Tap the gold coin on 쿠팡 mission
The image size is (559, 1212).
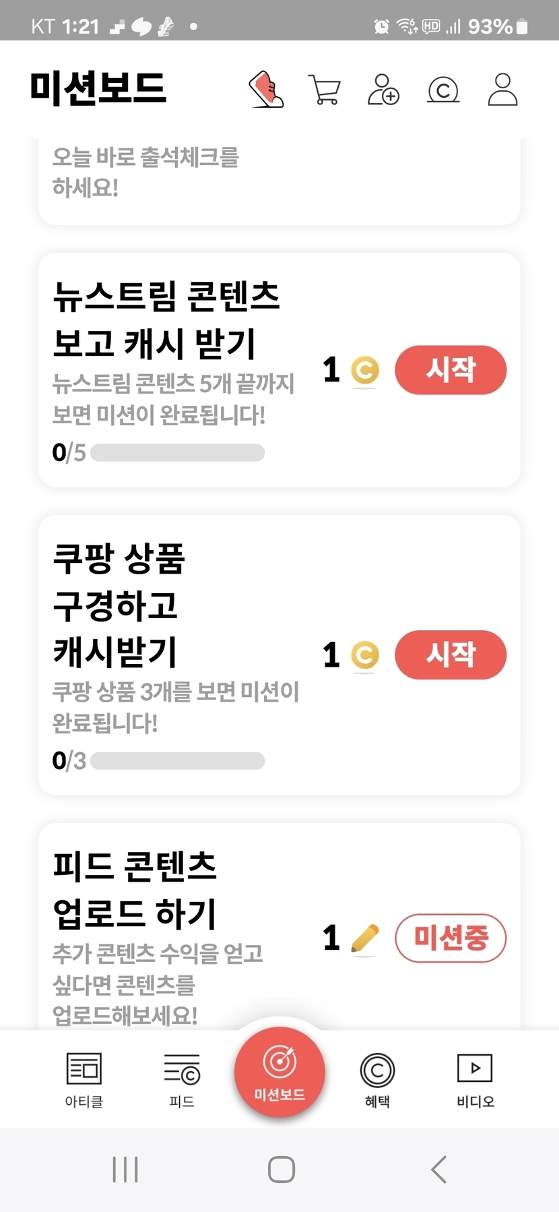[365, 655]
